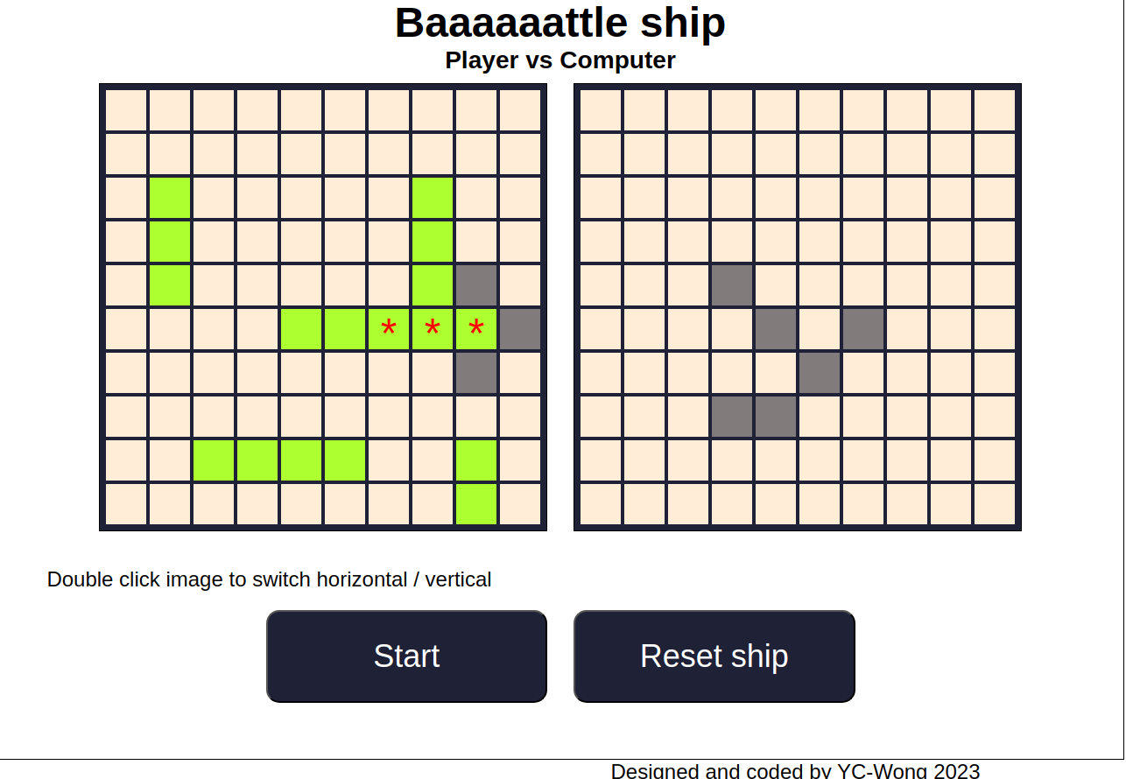
Task: Click the last red asterisk cell
Action: pyautogui.click(x=476, y=329)
